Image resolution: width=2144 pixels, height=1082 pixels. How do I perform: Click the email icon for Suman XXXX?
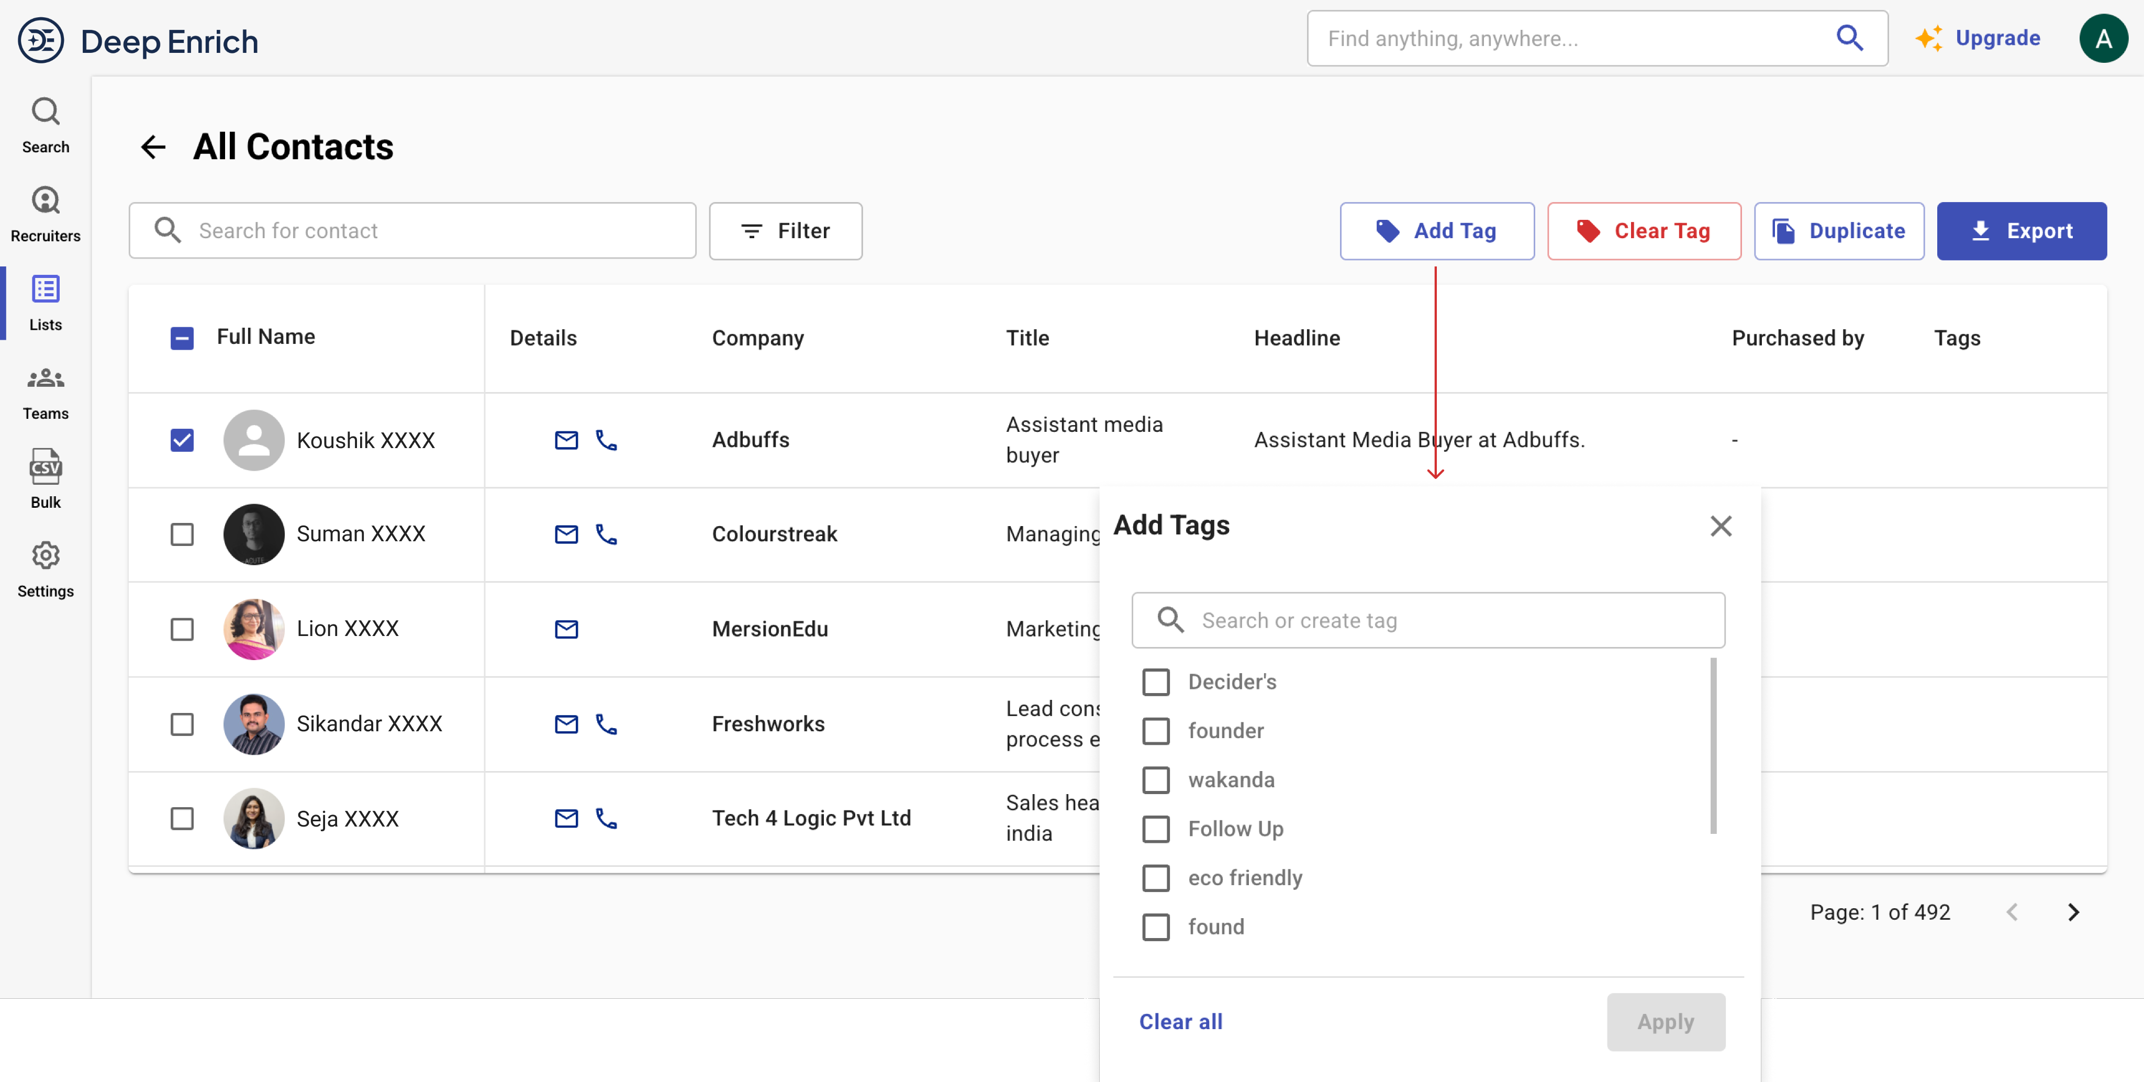[x=566, y=534]
